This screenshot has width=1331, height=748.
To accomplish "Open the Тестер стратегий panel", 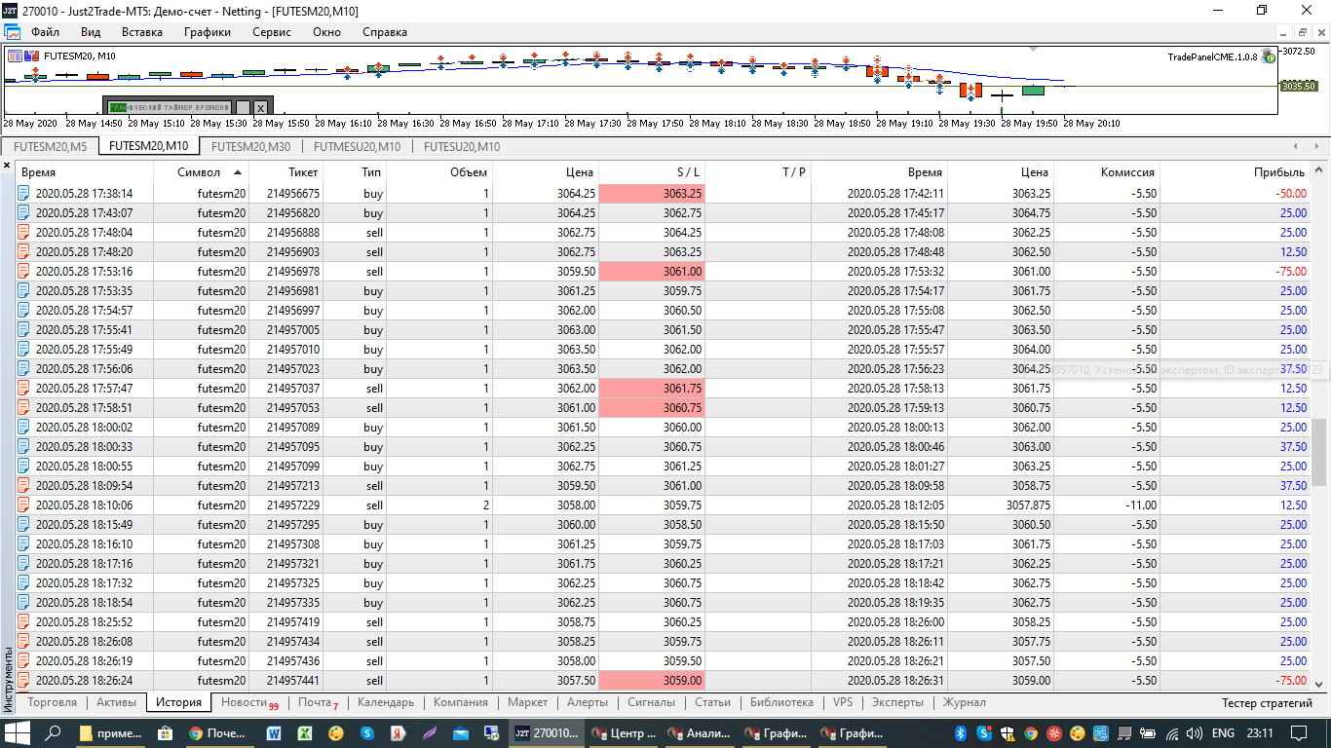I will [1267, 703].
